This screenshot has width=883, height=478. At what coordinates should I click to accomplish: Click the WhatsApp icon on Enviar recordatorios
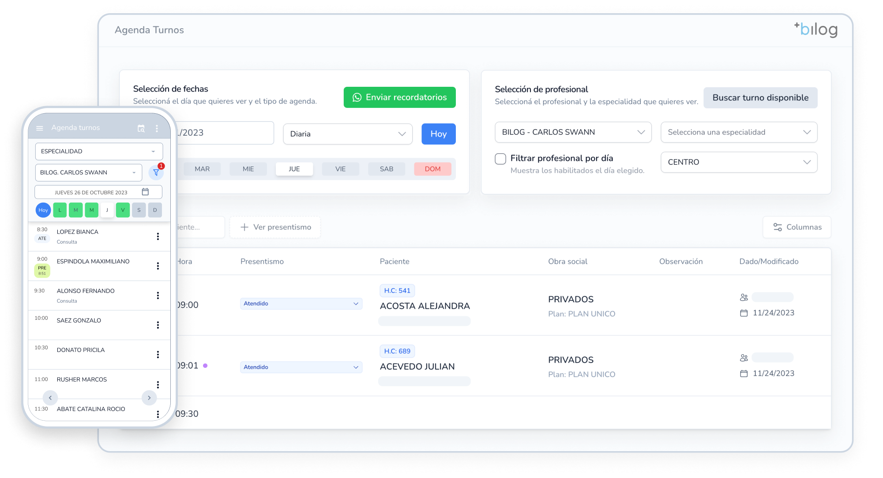(x=357, y=97)
